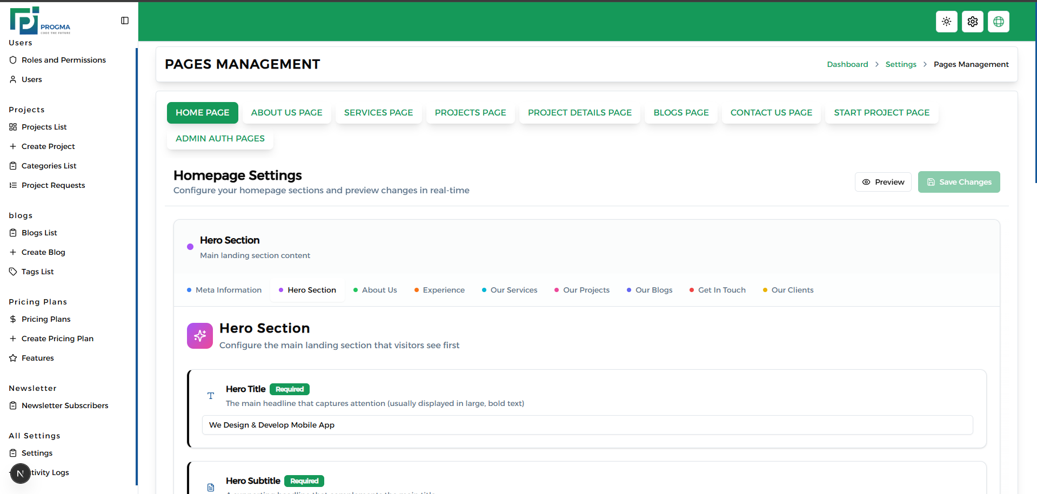
Task: Toggle light/dark theme with the sun icon
Action: point(946,22)
